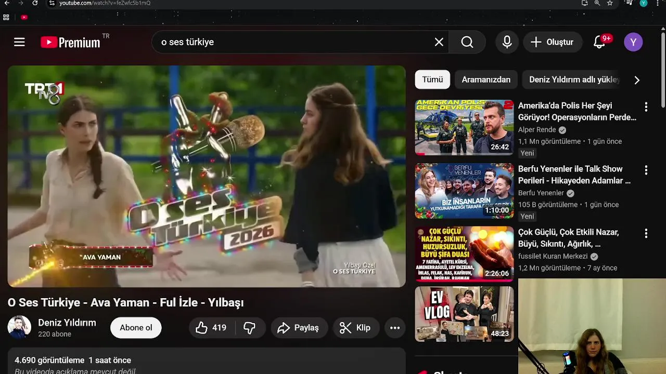
Task: Open the site info icon in the address bar
Action: click(x=52, y=3)
